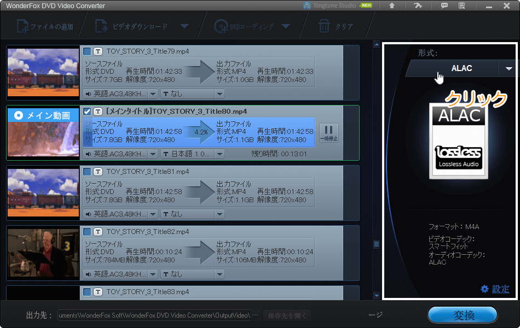Viewport: 520px width, 328px height.
Task: Click the scrollbar up arrow of file list
Action: click(x=377, y=44)
